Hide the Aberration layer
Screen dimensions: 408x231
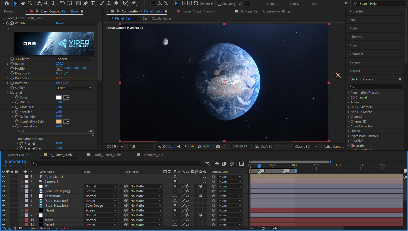(4, 196)
